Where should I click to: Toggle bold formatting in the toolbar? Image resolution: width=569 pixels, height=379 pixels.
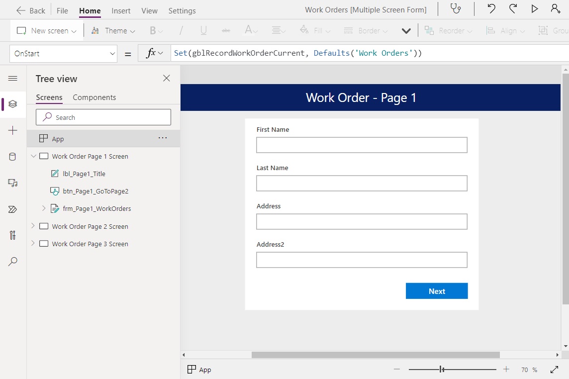click(x=152, y=30)
